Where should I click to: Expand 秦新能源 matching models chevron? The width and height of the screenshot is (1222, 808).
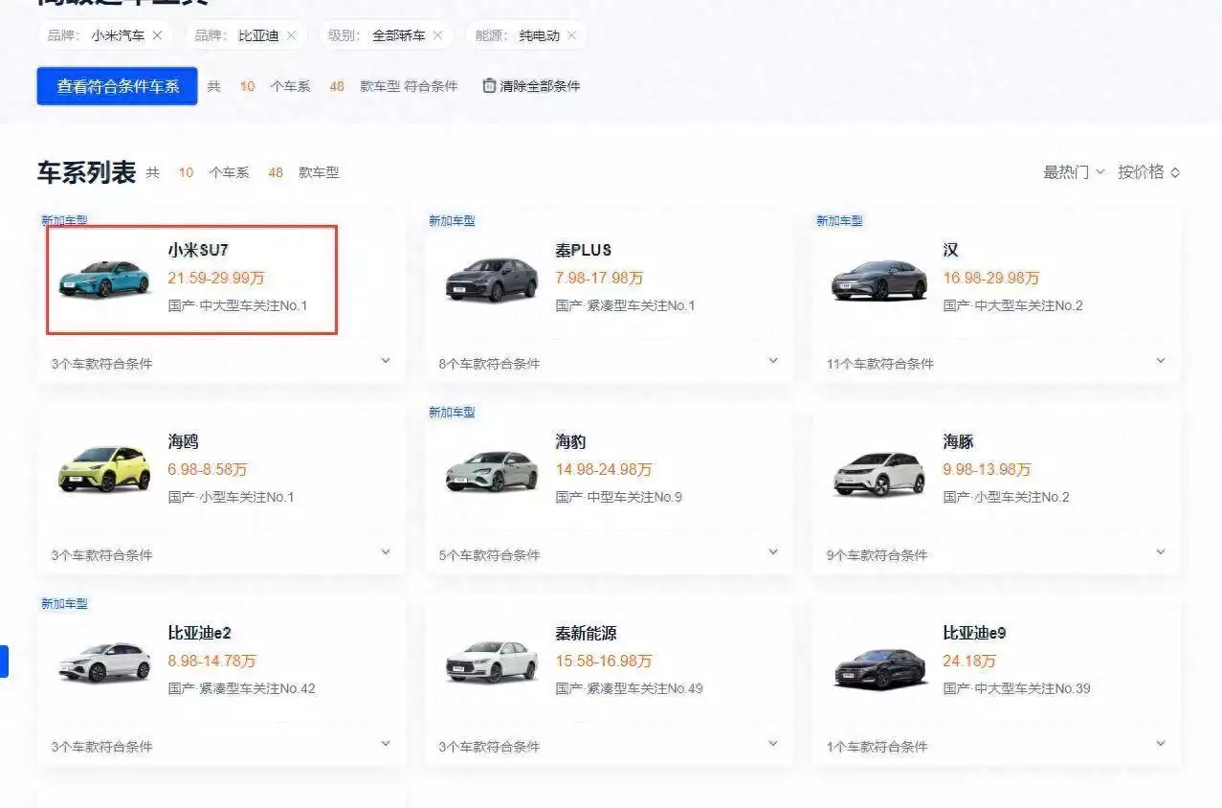773,744
